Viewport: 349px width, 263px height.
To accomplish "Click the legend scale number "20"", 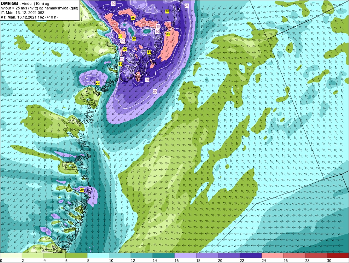I will 220,261.
